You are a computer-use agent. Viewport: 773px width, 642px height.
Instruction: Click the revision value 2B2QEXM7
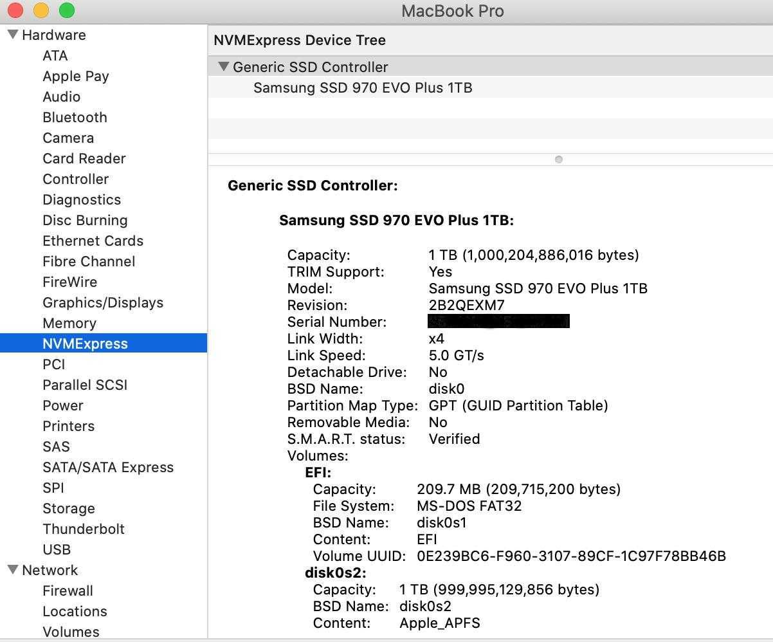click(x=466, y=305)
